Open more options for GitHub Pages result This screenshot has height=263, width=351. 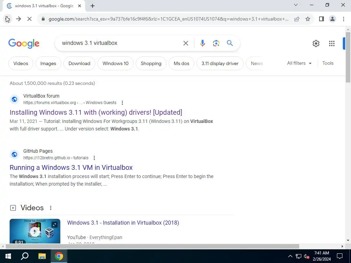coord(94,158)
